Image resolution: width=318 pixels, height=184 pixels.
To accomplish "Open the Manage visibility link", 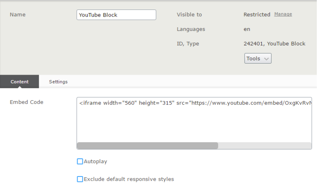I will coord(283,14).
